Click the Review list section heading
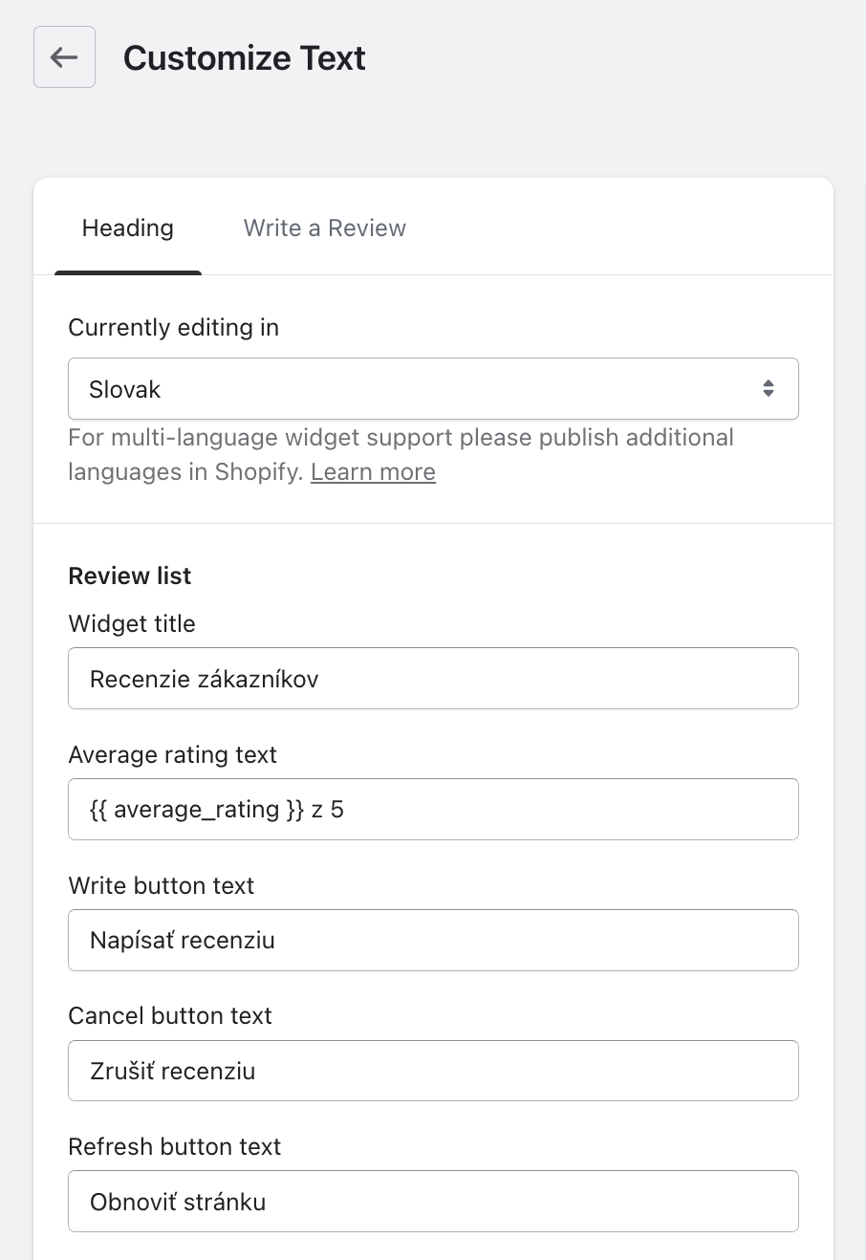The width and height of the screenshot is (866, 1260). (130, 576)
